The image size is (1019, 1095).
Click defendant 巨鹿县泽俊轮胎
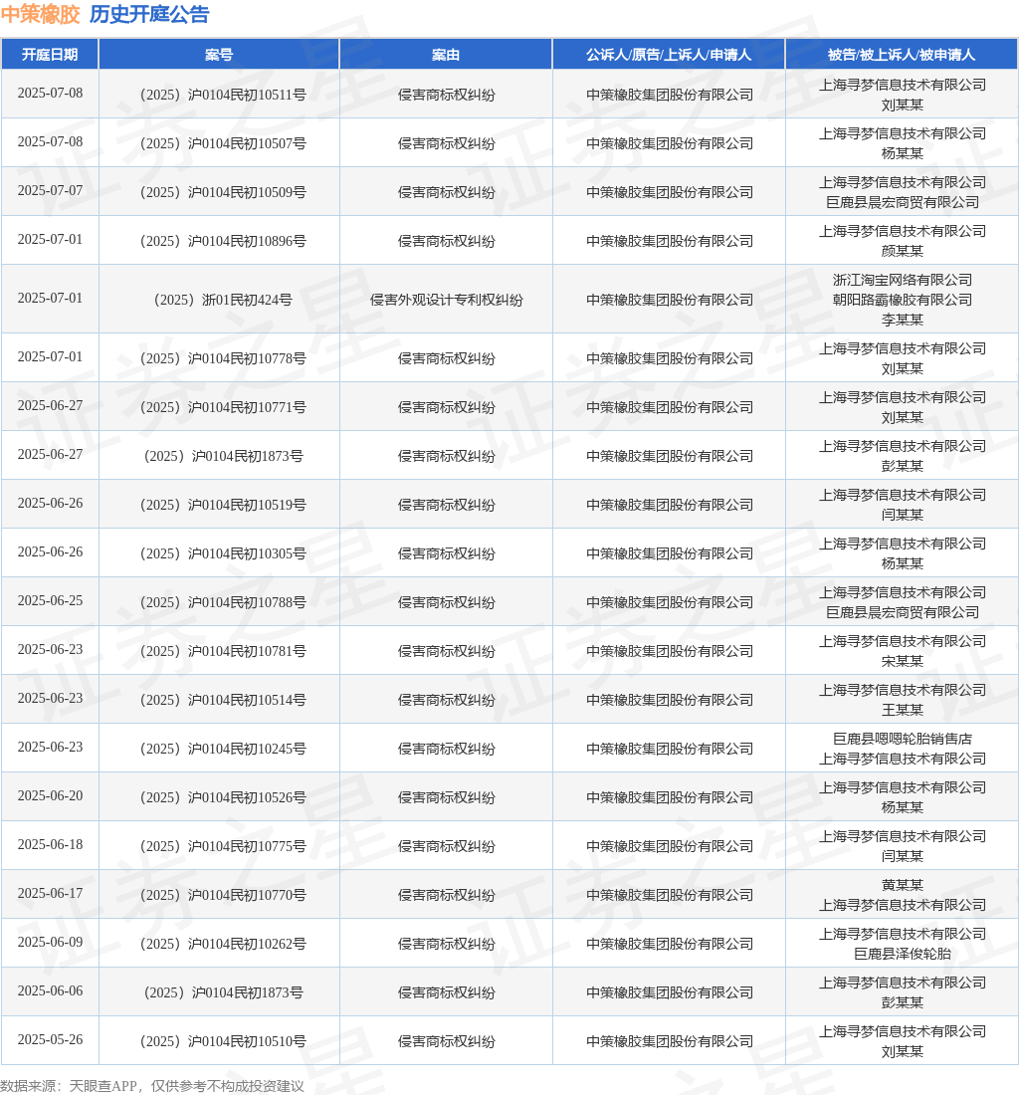[903, 954]
